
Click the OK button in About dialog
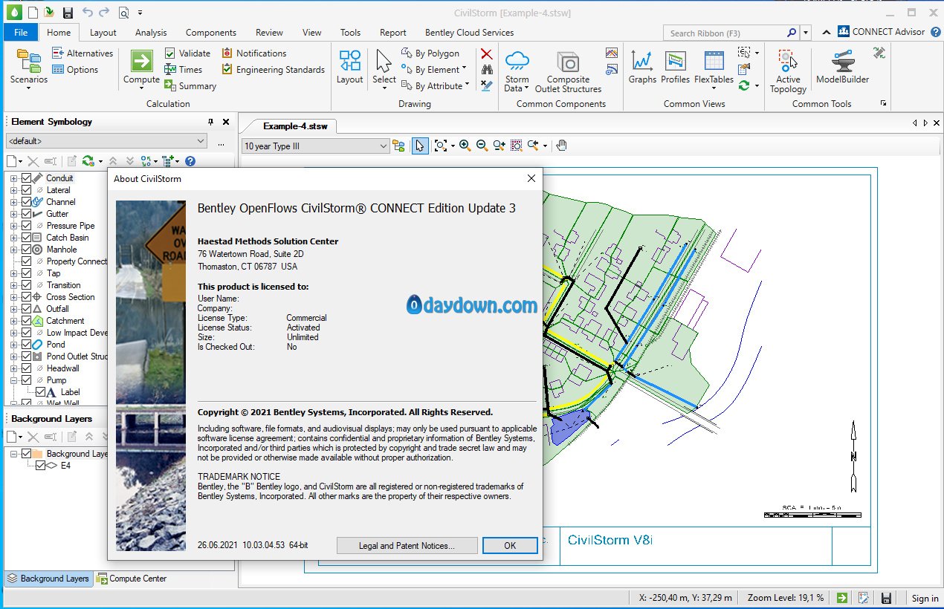[x=510, y=546]
